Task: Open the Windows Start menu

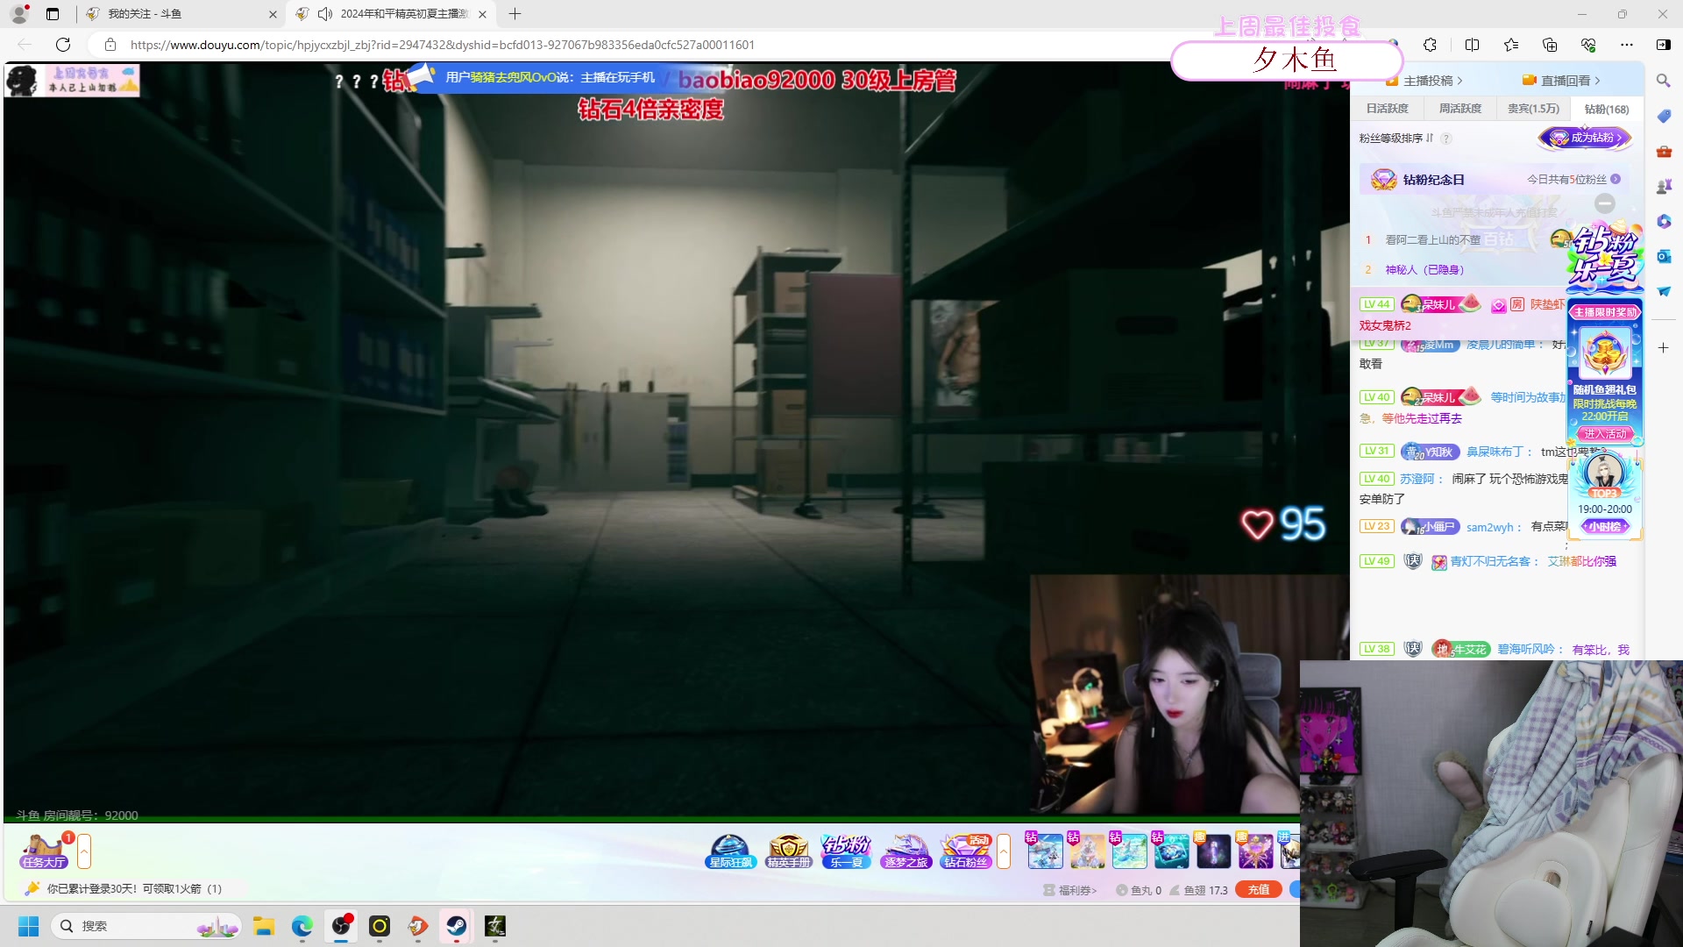Action: [29, 926]
